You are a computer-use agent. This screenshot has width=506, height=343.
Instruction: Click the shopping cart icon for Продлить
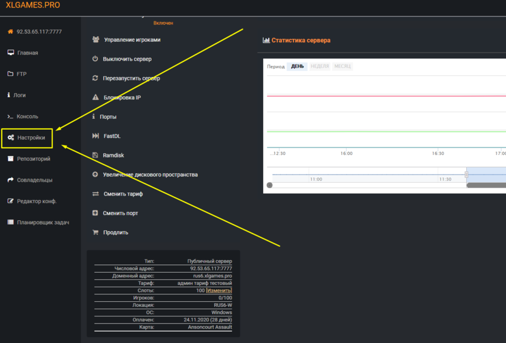click(x=95, y=232)
